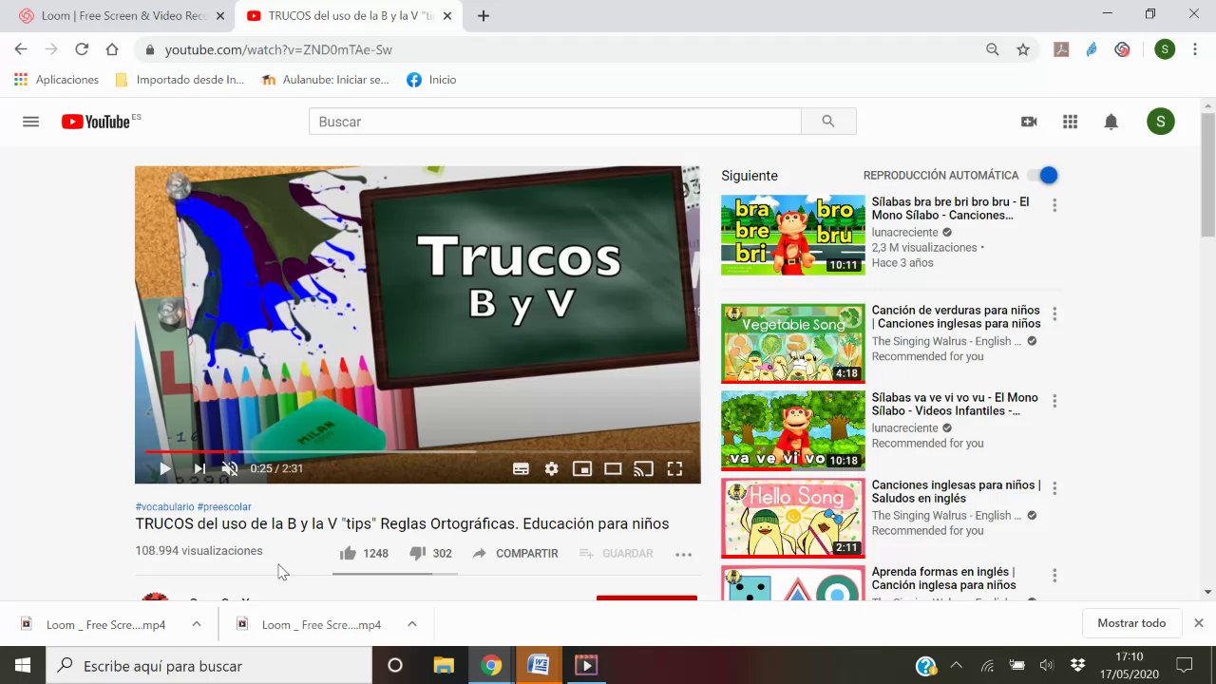Click Mostrar todo downloads button
Screen dimensions: 1216x684
pyautogui.click(x=1131, y=623)
